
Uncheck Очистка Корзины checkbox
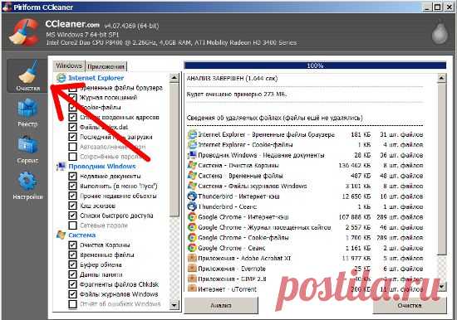(72, 245)
